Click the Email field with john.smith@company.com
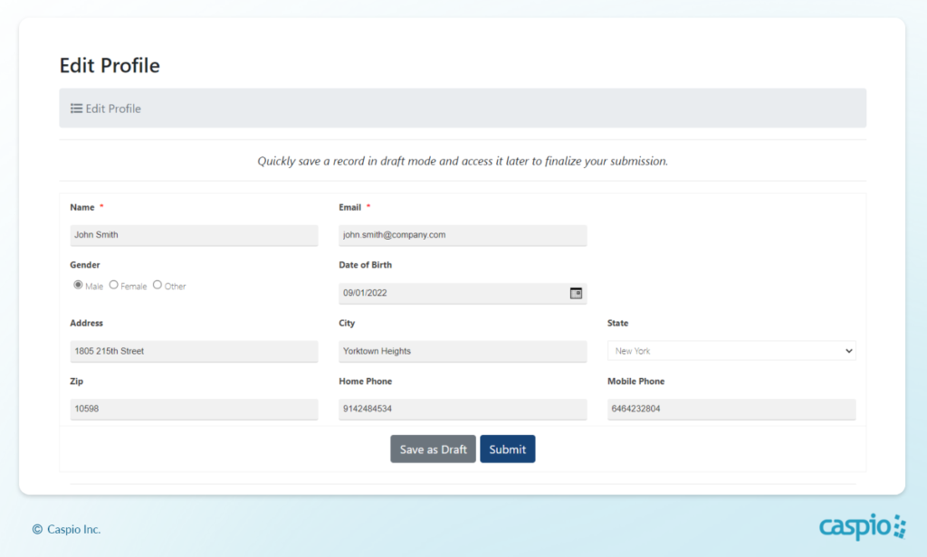The image size is (927, 557). (463, 234)
